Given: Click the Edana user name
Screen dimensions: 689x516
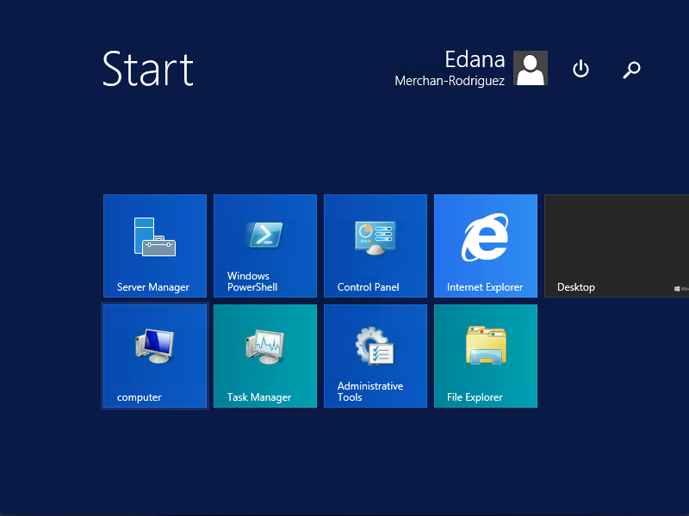Looking at the screenshot, I should [475, 59].
